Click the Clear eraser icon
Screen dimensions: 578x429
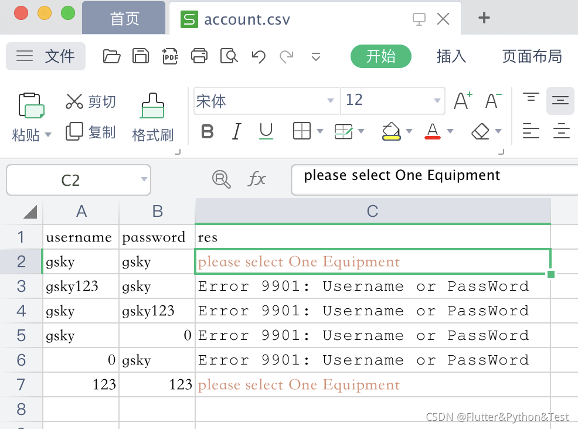click(x=480, y=131)
